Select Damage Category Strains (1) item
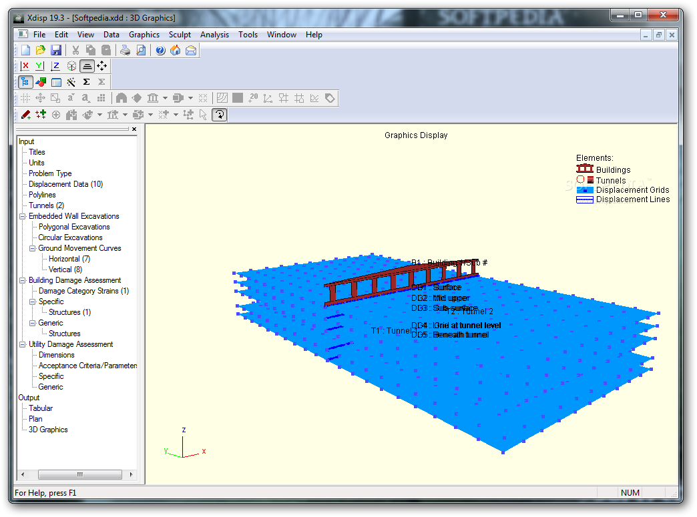This screenshot has width=697, height=517. pos(83,291)
